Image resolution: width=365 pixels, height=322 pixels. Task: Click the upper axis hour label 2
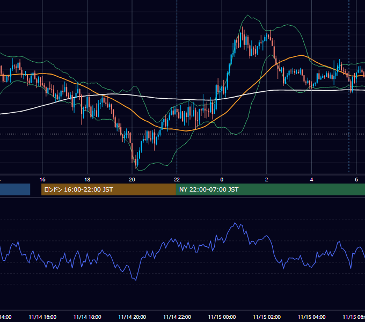(x=267, y=179)
